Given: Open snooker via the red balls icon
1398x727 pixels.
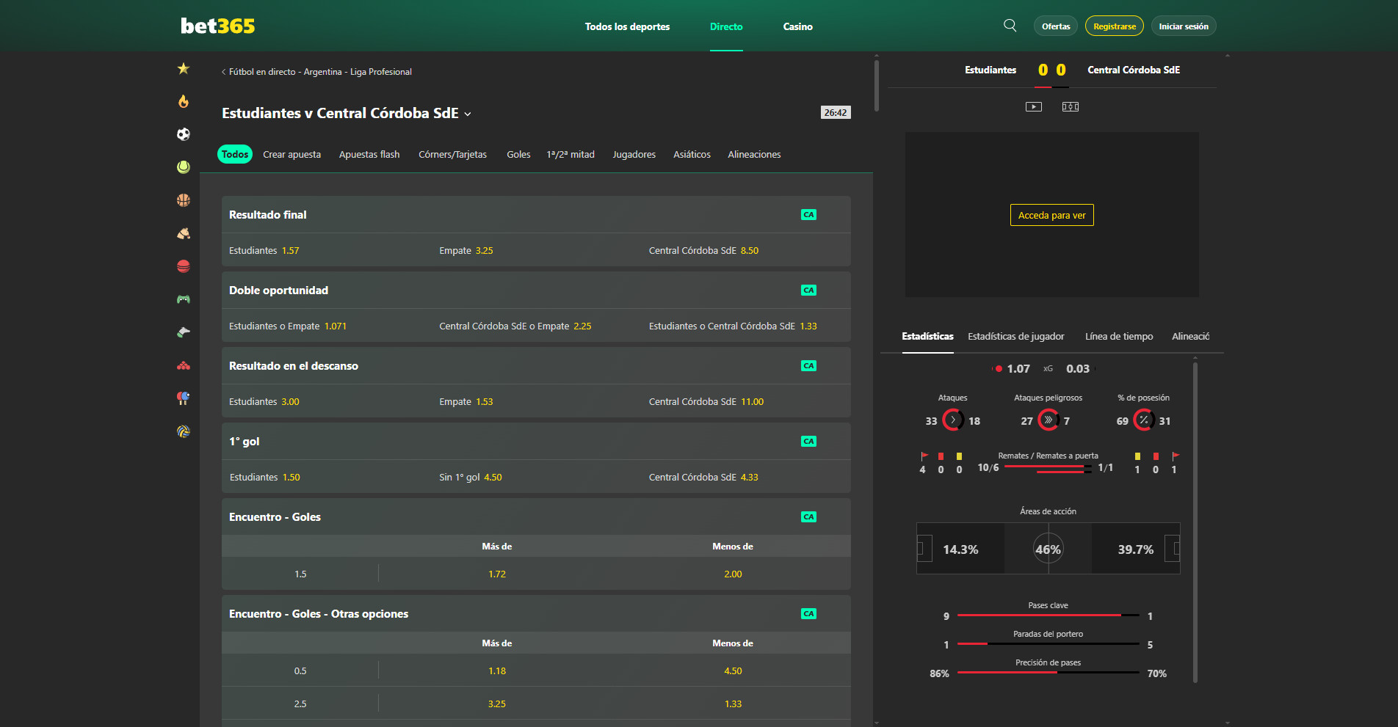Looking at the screenshot, I should click(184, 365).
